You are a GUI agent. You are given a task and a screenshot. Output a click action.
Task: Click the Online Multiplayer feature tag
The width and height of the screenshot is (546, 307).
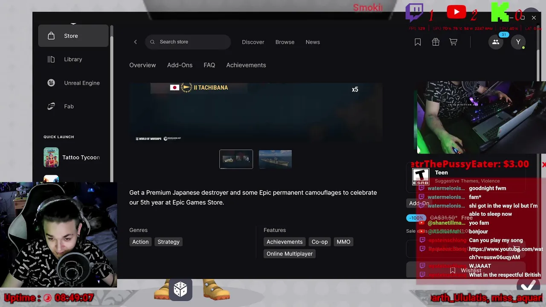pyautogui.click(x=290, y=254)
